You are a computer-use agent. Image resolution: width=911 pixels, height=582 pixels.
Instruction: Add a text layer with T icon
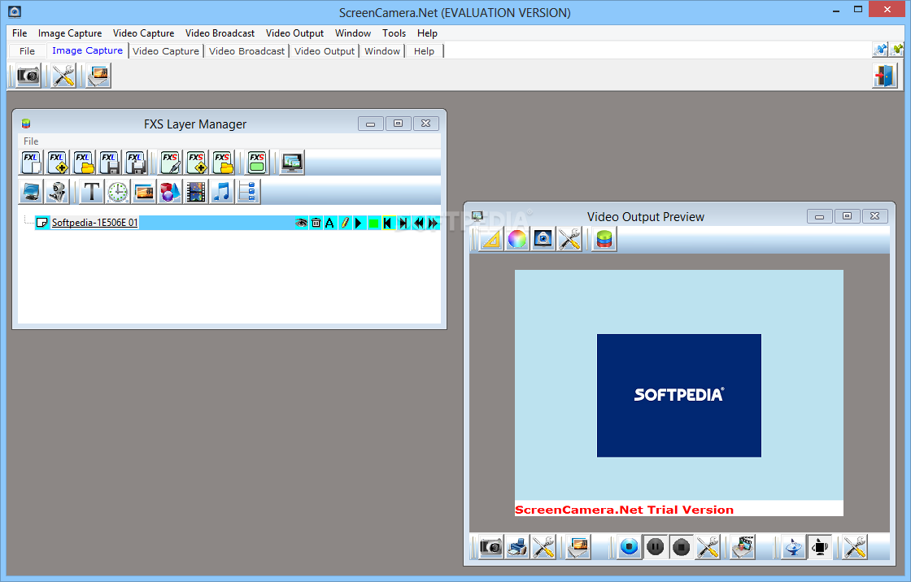[91, 192]
